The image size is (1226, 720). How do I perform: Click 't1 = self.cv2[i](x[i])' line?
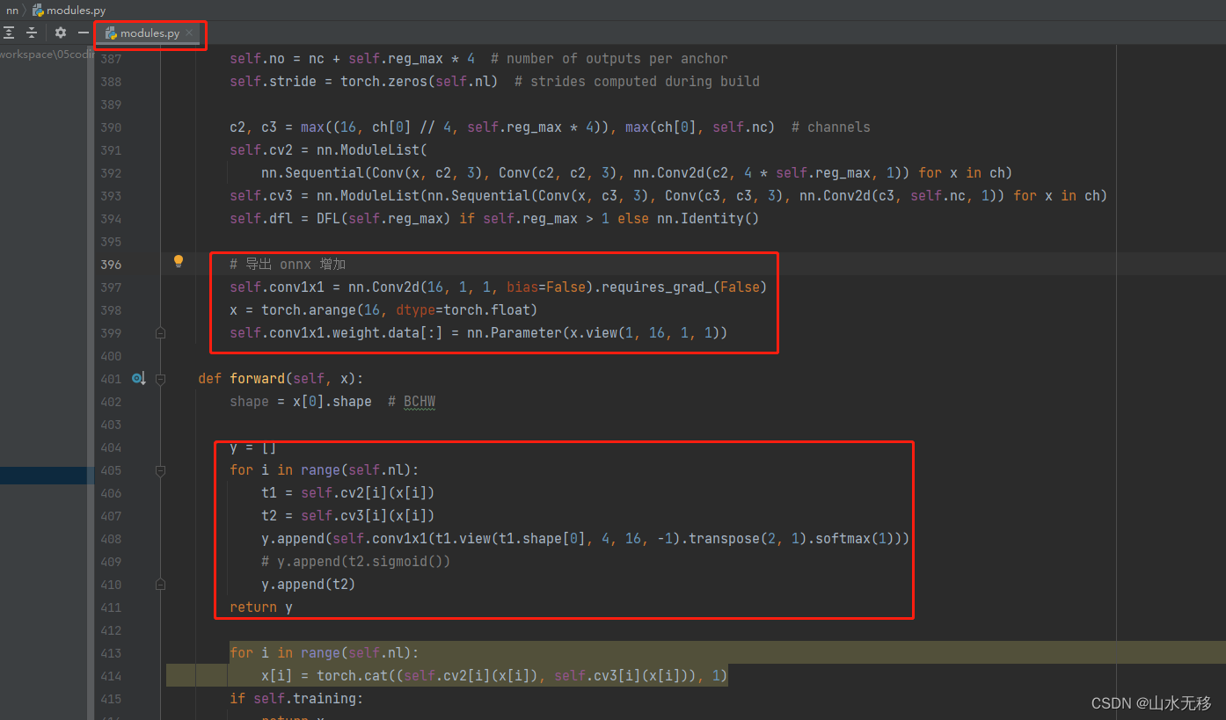pyautogui.click(x=347, y=493)
